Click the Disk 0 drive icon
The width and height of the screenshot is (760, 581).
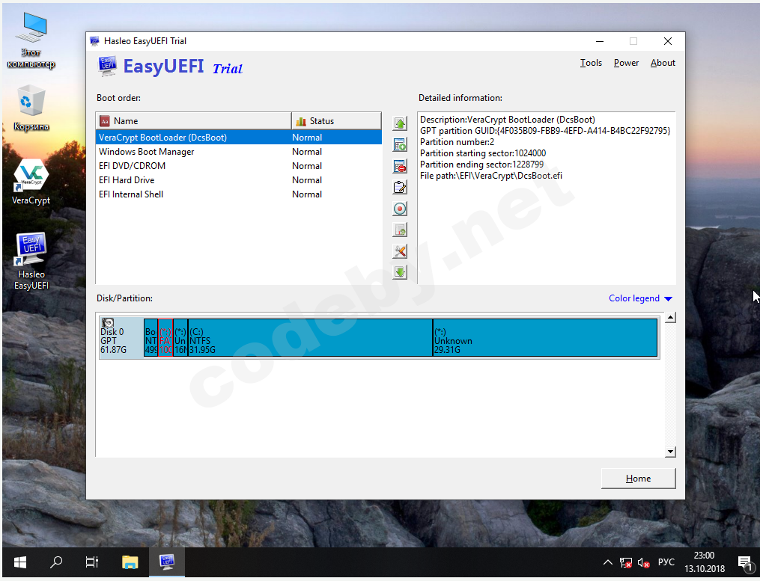(x=108, y=322)
